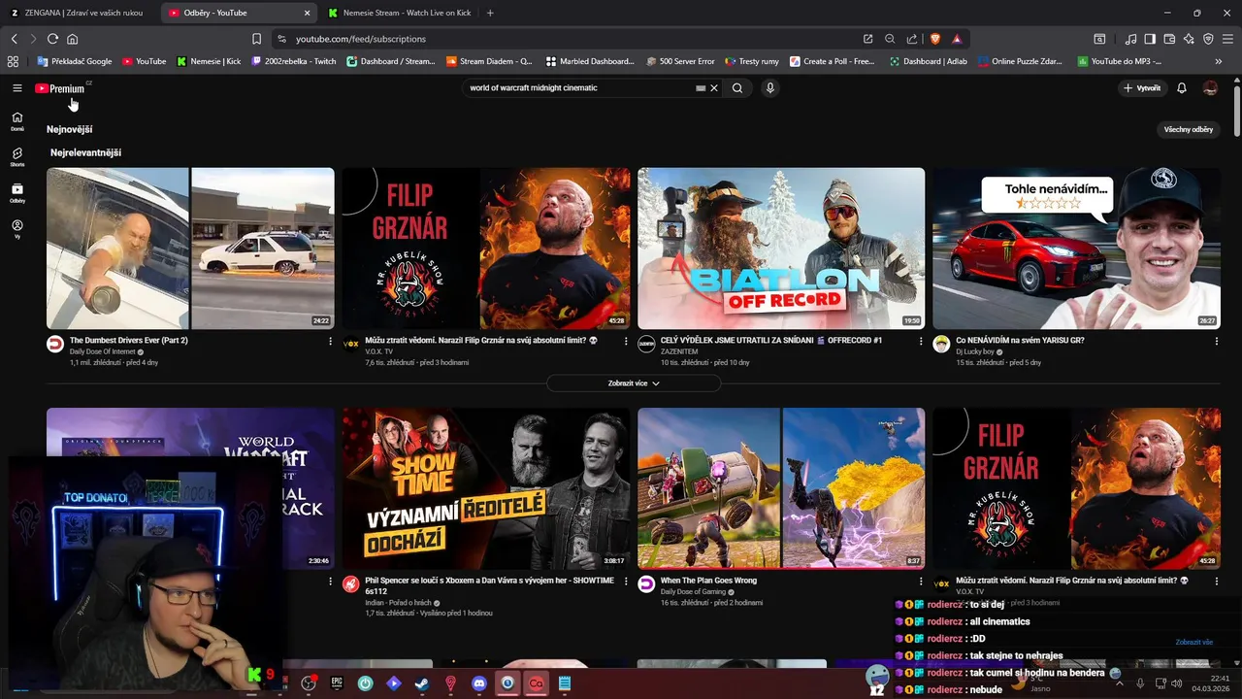
Task: Open on-screen keyboard icon in search box
Action: point(700,88)
